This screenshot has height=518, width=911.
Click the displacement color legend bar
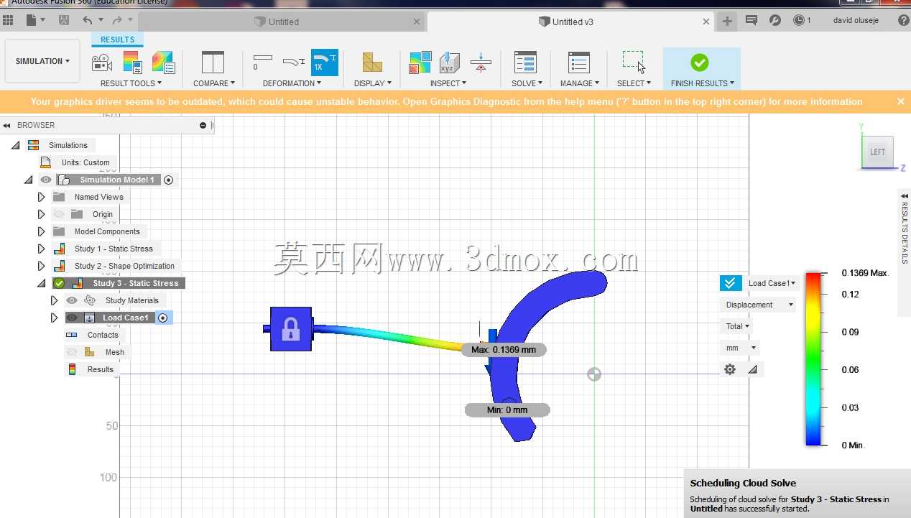click(813, 359)
